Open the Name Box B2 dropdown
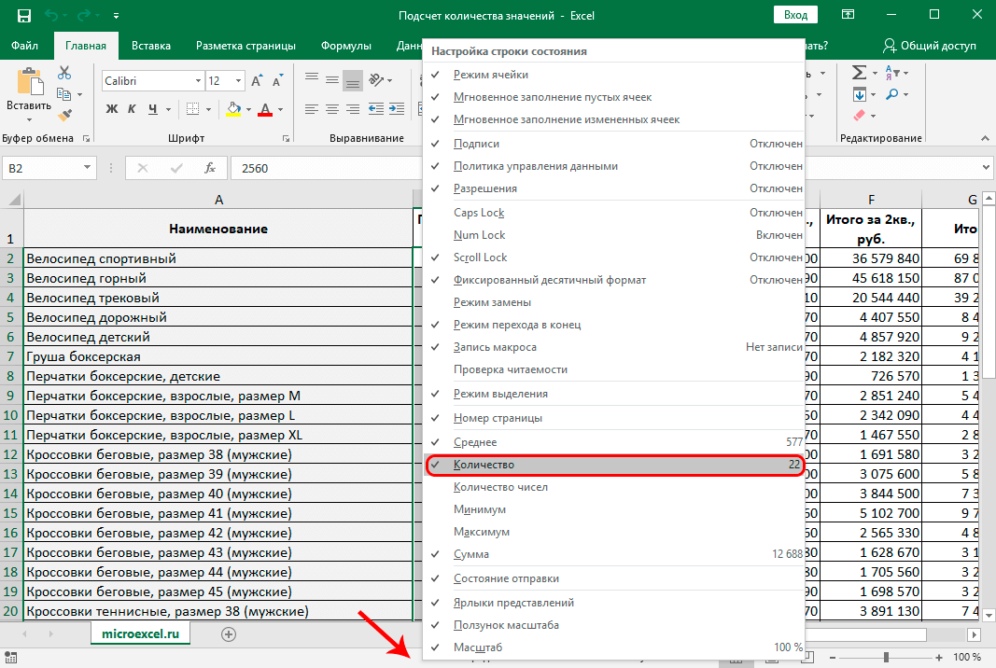Screen dimensions: 996x668 (x=87, y=168)
